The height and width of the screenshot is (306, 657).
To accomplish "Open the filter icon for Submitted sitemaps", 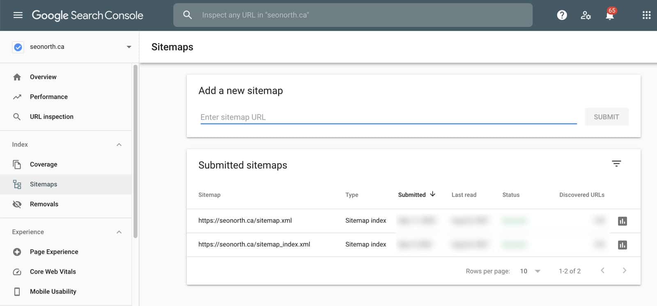I will click(616, 163).
